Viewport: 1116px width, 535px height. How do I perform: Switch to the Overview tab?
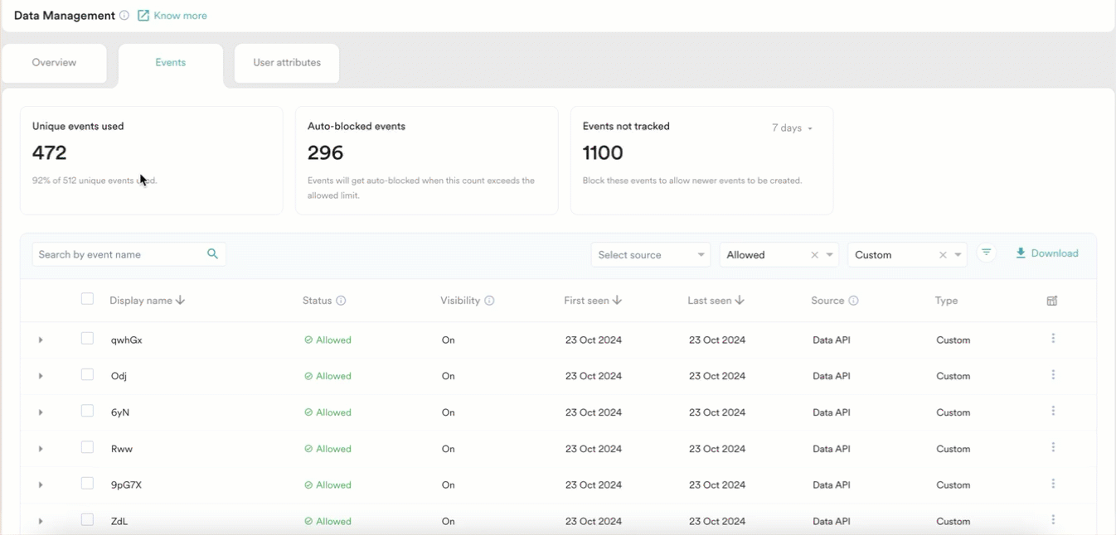[x=54, y=63]
